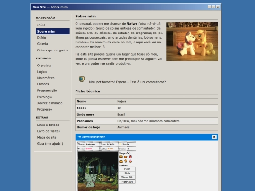
Task: Open the Início page
Action: tap(53, 25)
